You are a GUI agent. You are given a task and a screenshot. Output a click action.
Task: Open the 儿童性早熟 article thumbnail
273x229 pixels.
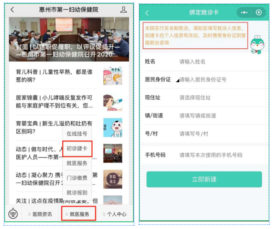click(x=113, y=76)
